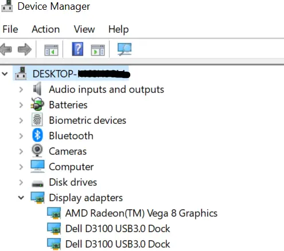Image resolution: width=284 pixels, height=251 pixels.
Task: Open the View menu
Action: 84,29
